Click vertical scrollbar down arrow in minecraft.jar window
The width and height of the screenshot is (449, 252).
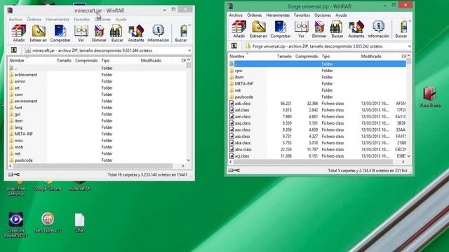189,160
